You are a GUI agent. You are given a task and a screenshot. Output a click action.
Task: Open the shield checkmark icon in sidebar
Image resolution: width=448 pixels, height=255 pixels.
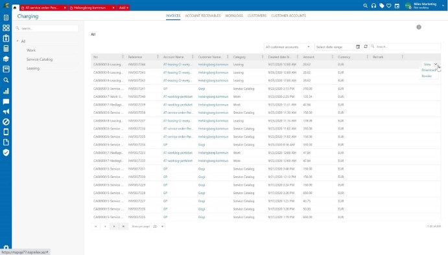6,153
